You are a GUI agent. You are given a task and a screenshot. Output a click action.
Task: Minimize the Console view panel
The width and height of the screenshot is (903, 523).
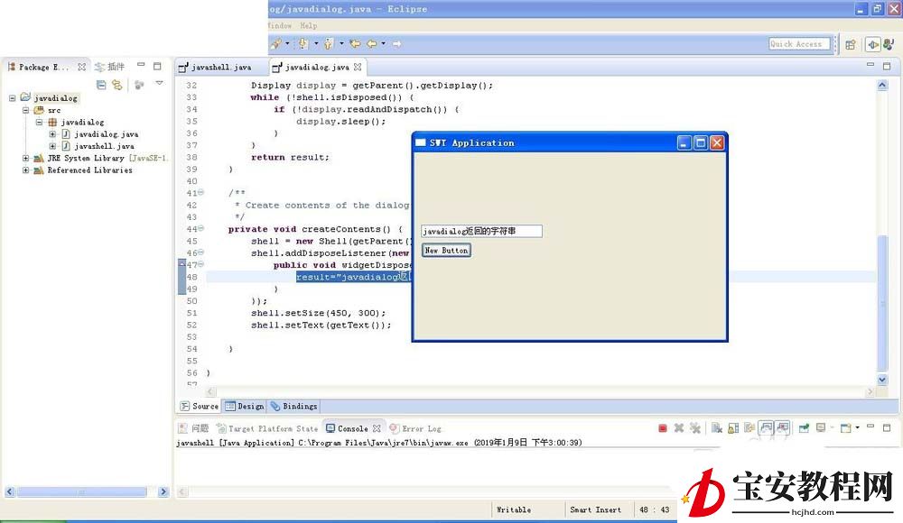pyautogui.click(x=870, y=427)
